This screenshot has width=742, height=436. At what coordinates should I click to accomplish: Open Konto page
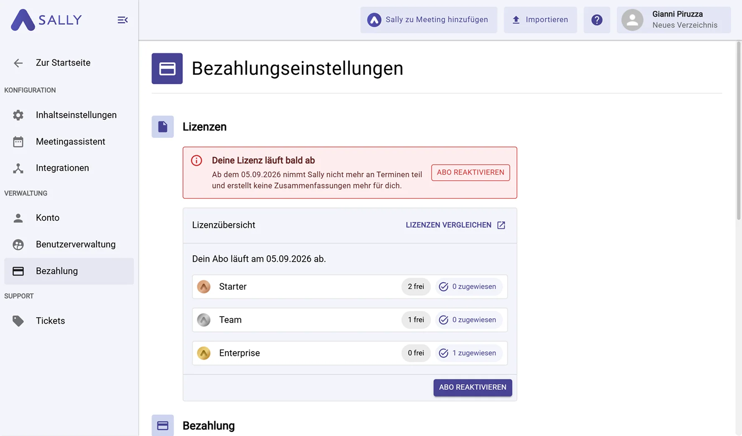click(69, 218)
